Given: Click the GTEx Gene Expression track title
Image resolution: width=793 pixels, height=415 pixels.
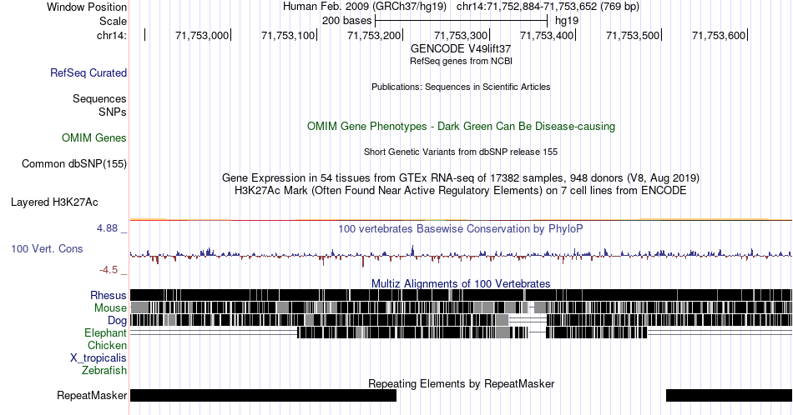Looking at the screenshot, I should (461, 177).
